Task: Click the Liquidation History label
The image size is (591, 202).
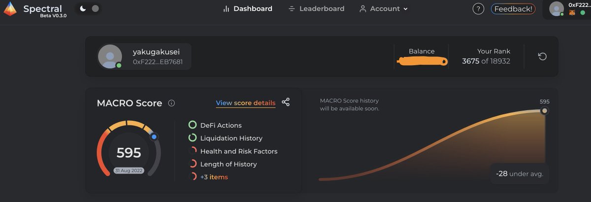Action: tap(231, 138)
